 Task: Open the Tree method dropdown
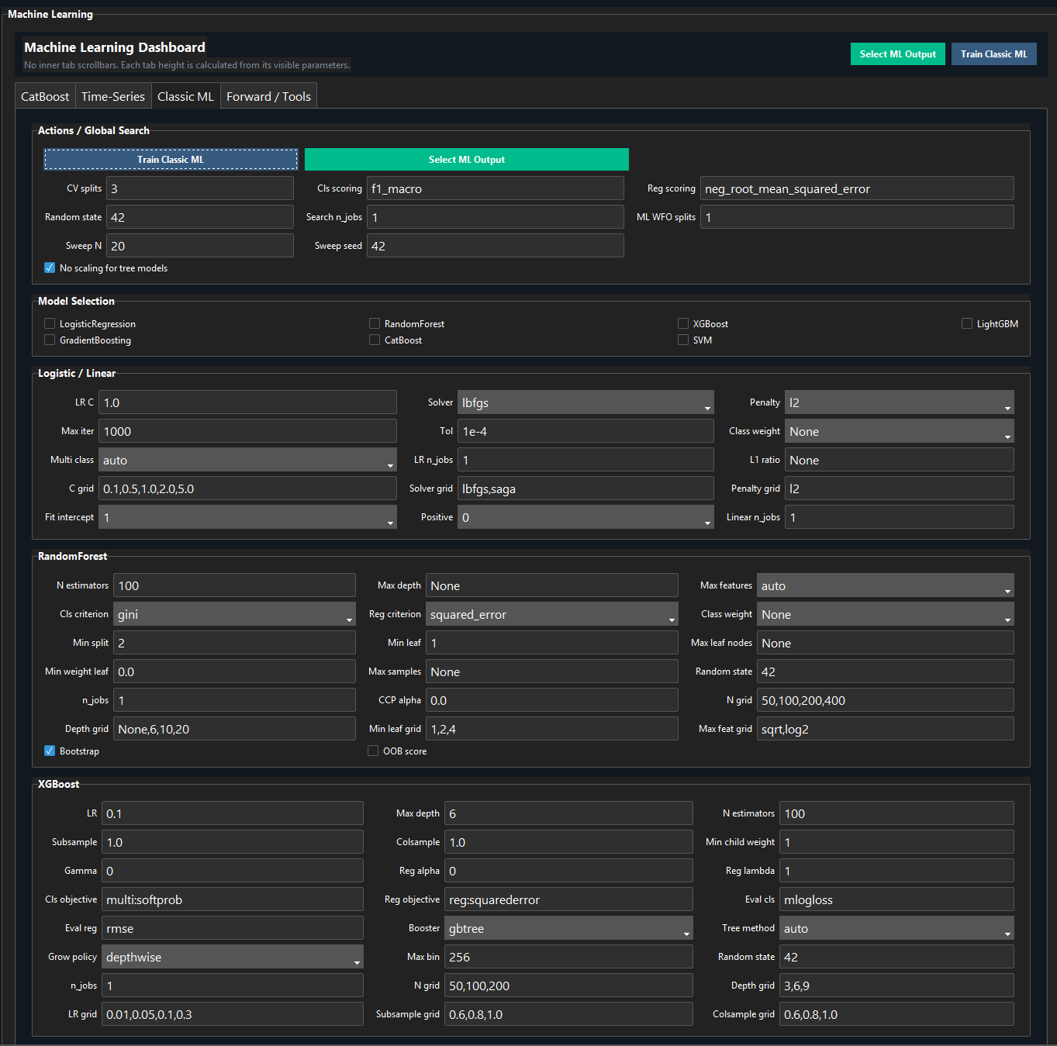point(896,928)
